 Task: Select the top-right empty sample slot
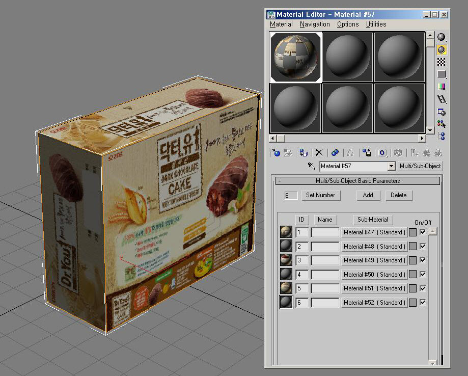tap(399, 58)
